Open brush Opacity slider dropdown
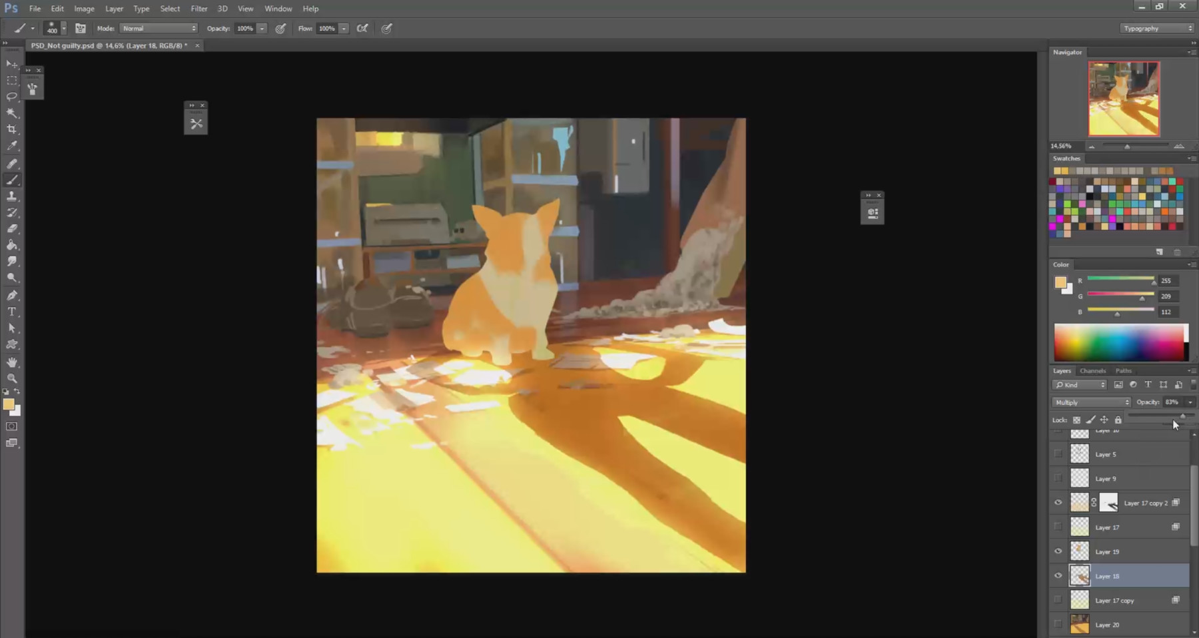Image resolution: width=1199 pixels, height=638 pixels. [262, 29]
